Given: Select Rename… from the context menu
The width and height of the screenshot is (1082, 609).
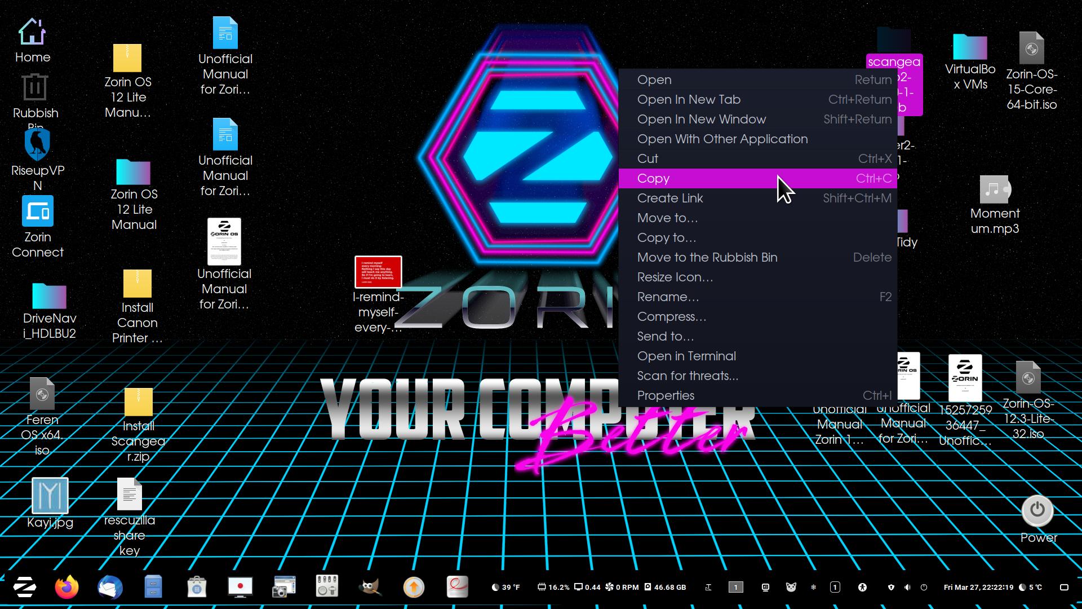Looking at the screenshot, I should click(x=668, y=297).
